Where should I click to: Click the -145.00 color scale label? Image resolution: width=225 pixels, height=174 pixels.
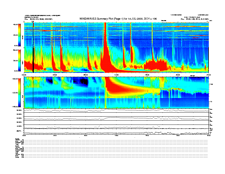tap(15, 107)
